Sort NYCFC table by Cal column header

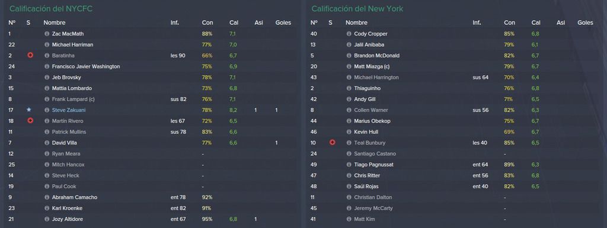pyautogui.click(x=234, y=23)
